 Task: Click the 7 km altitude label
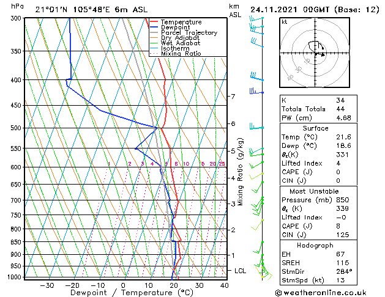pos(233,97)
